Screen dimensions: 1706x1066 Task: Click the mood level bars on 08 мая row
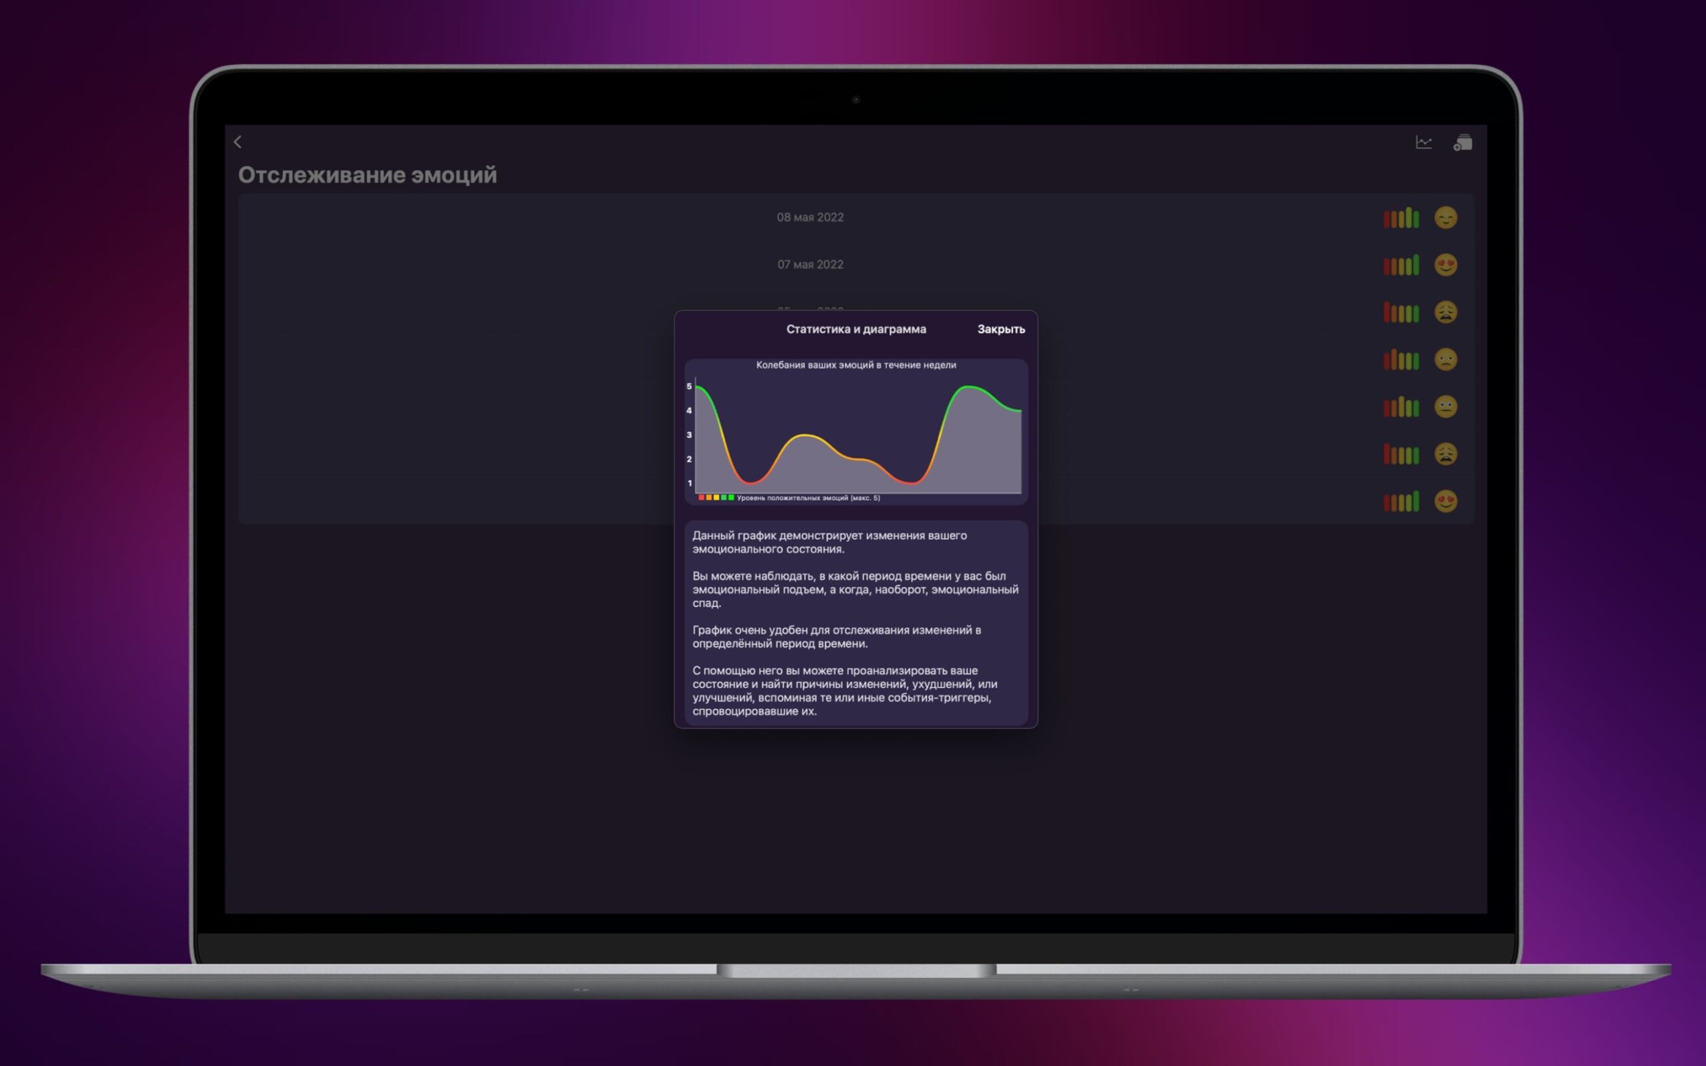pyautogui.click(x=1401, y=218)
